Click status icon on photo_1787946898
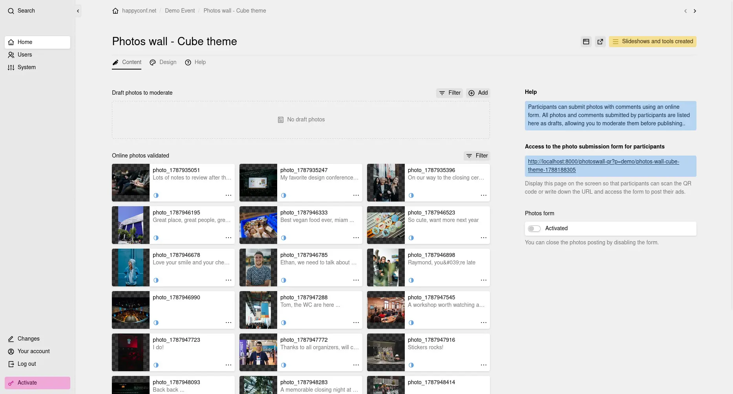733x394 pixels. [411, 280]
